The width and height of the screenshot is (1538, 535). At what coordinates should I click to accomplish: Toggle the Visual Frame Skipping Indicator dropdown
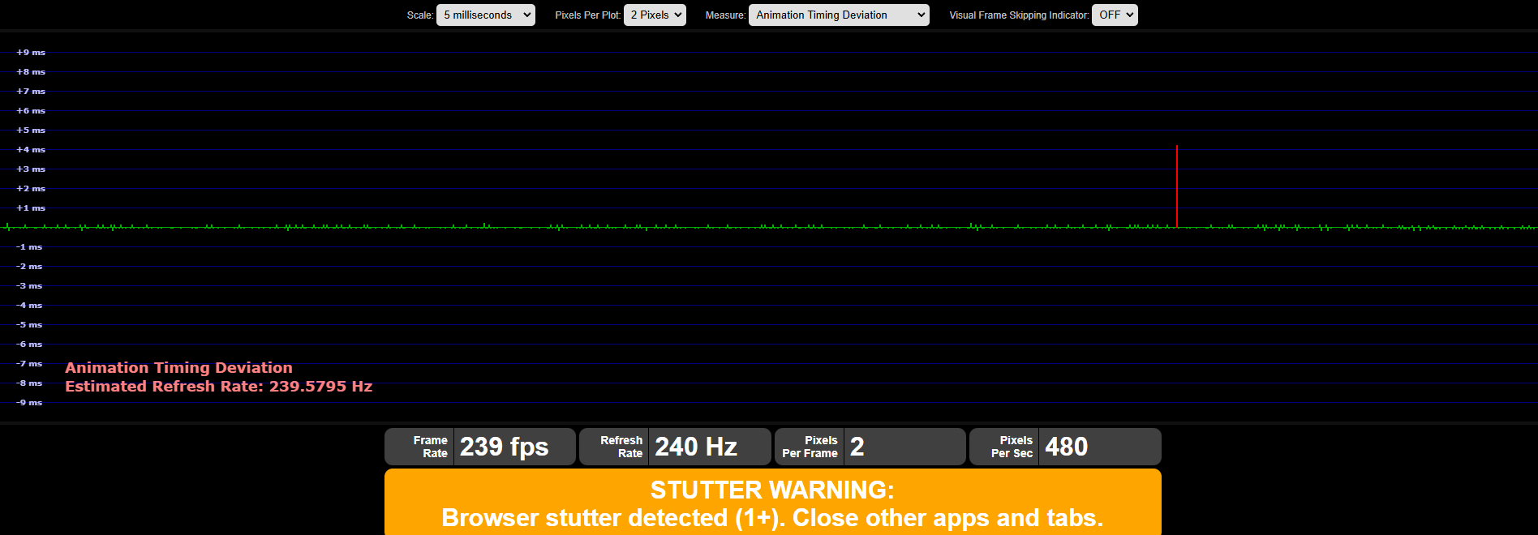pyautogui.click(x=1114, y=15)
